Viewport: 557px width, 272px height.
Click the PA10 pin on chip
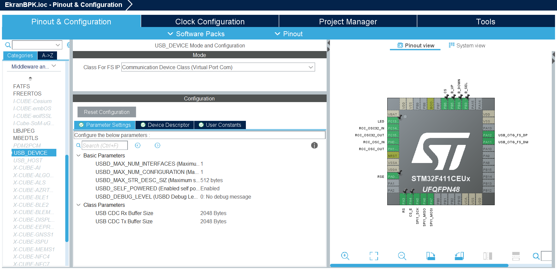click(488, 149)
